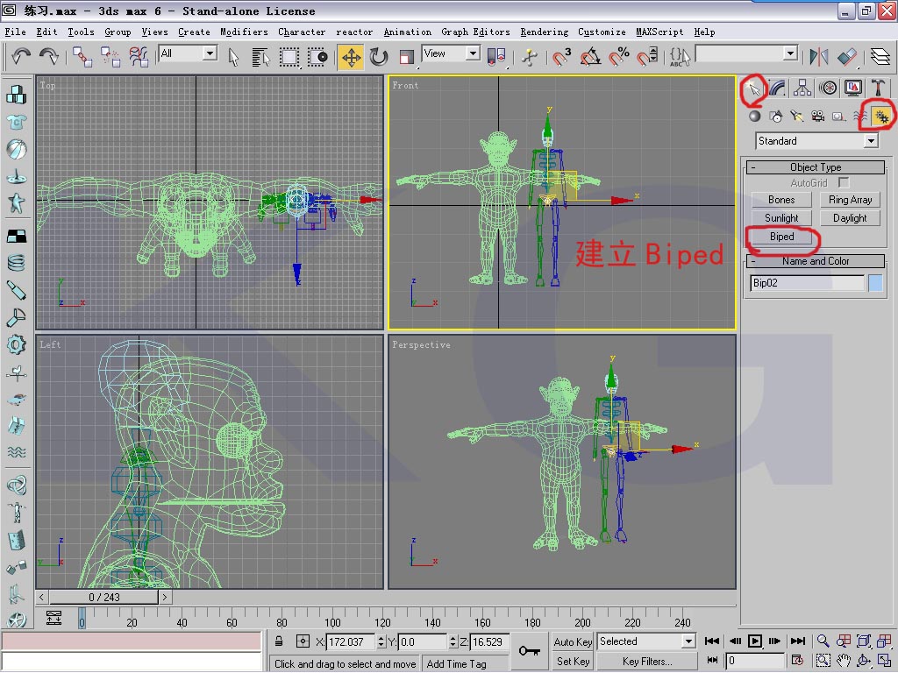
Task: Choose the Select Object arrow tool
Action: 233,57
